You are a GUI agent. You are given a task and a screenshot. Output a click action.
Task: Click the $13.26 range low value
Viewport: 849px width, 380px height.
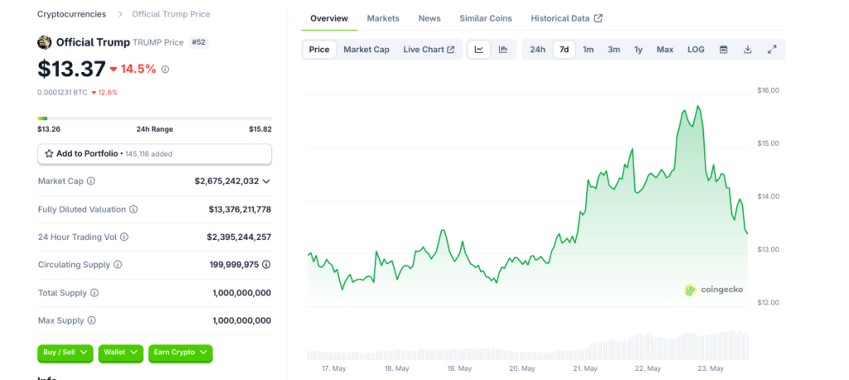(49, 129)
